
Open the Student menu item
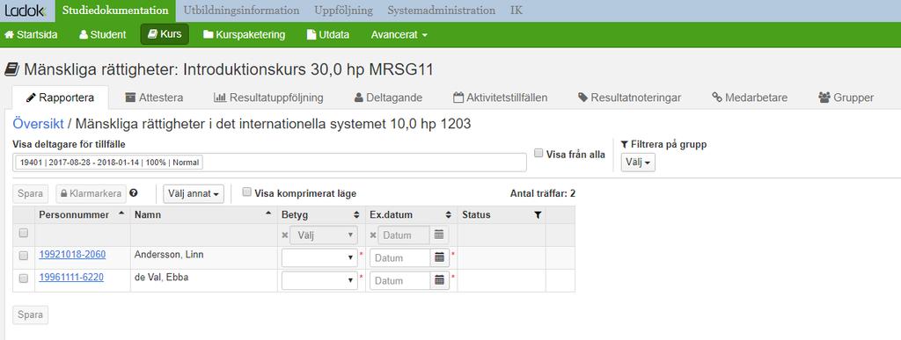[103, 34]
